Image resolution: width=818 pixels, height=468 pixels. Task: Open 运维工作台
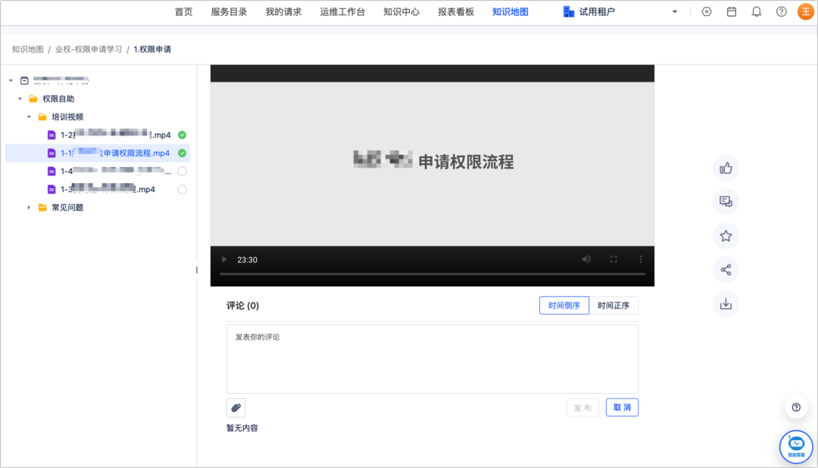point(342,11)
